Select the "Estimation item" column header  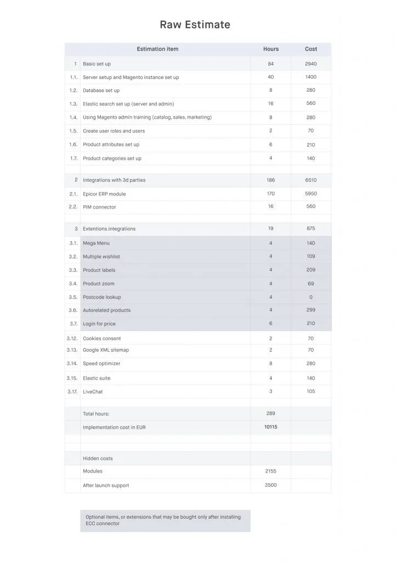[x=157, y=49]
